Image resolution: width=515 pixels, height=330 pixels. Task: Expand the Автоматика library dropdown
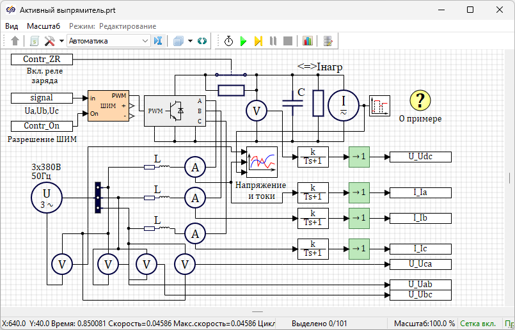tap(145, 41)
